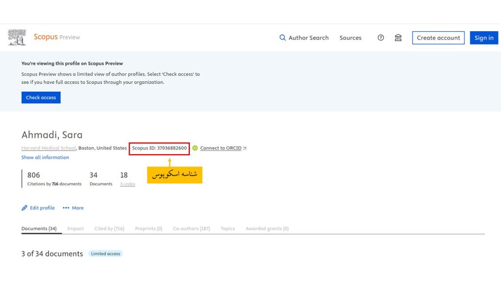Open the help question mark icon
The height and width of the screenshot is (281, 501).
point(381,38)
